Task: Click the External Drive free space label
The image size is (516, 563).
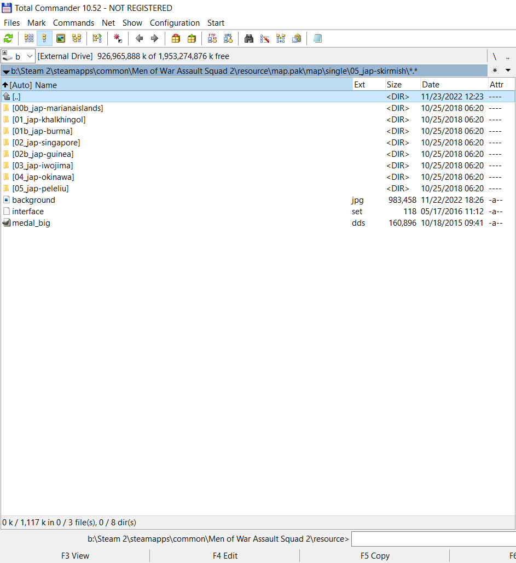Action: click(134, 56)
